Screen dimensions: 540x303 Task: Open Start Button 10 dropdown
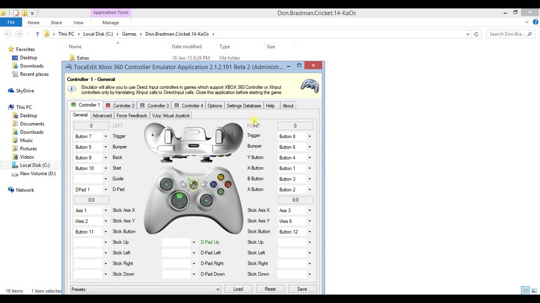click(x=105, y=168)
